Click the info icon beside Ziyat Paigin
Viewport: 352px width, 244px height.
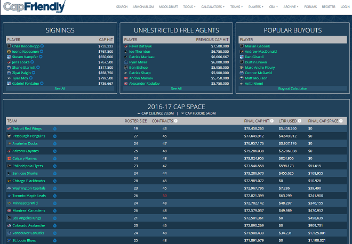click(34, 72)
